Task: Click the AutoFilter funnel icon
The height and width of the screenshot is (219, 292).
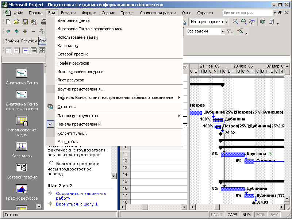Action: pos(230,31)
